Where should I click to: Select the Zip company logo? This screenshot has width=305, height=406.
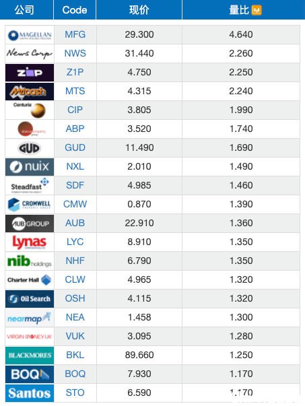(30, 73)
